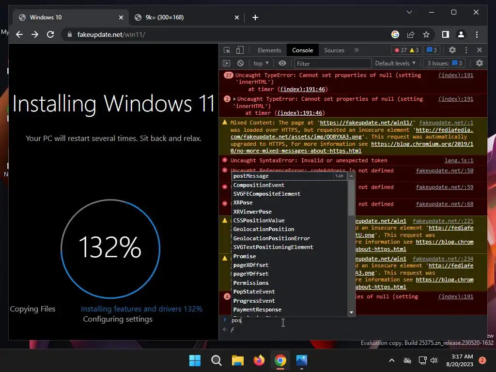
Task: Close the 9k= (300×168) tab
Action: [236, 17]
